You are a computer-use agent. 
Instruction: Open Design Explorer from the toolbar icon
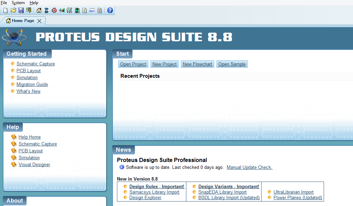pyautogui.click(x=77, y=10)
